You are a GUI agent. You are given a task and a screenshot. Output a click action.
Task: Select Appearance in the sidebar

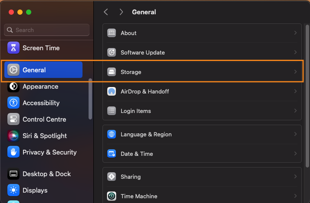[x=40, y=87]
